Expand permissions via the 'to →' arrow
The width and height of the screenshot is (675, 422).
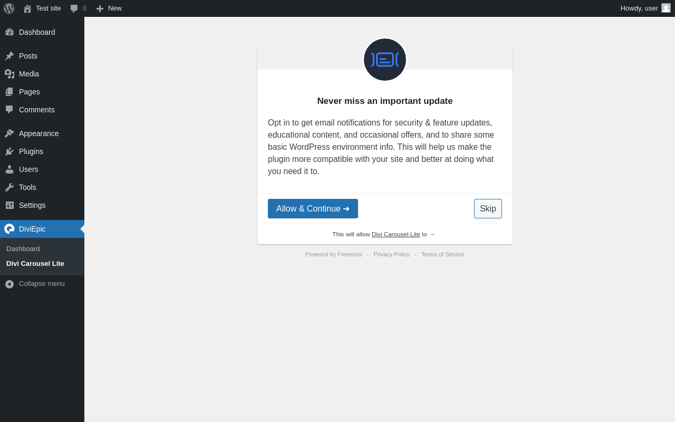[428, 234]
